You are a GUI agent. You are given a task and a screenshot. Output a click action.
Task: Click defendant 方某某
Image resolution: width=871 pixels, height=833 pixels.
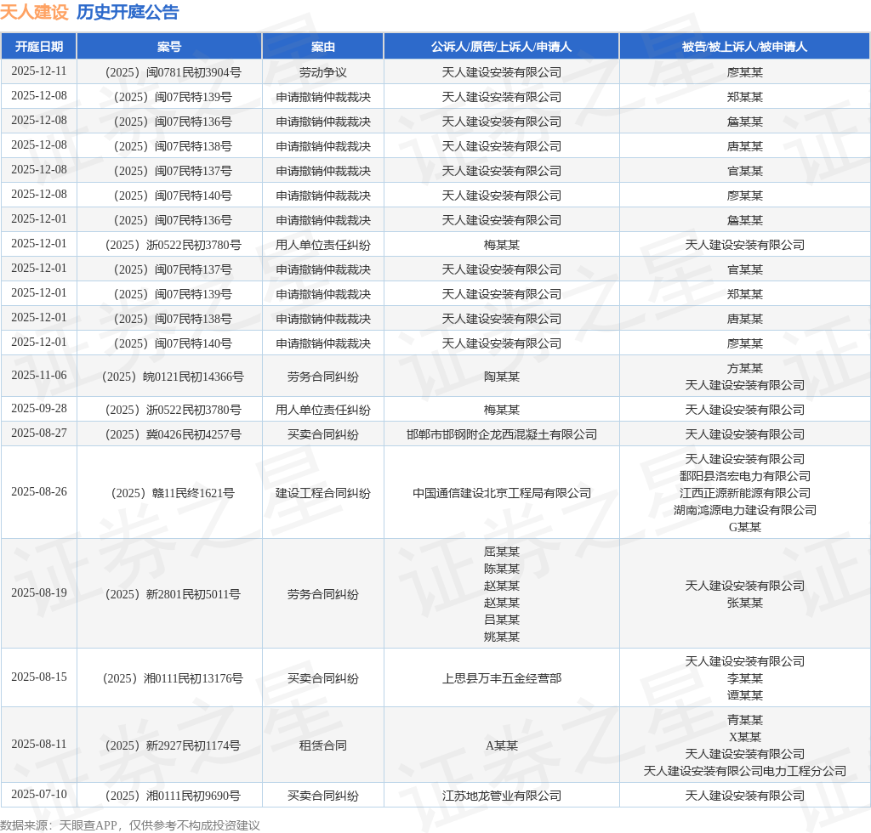point(745,369)
